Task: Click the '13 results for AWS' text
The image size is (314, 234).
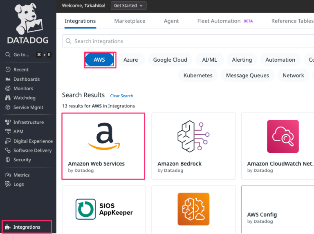Action: tap(98, 106)
